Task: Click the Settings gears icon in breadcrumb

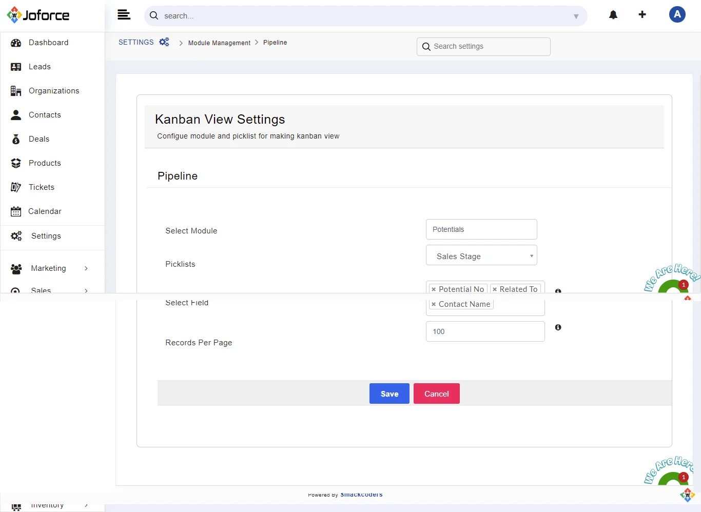Action: click(164, 42)
